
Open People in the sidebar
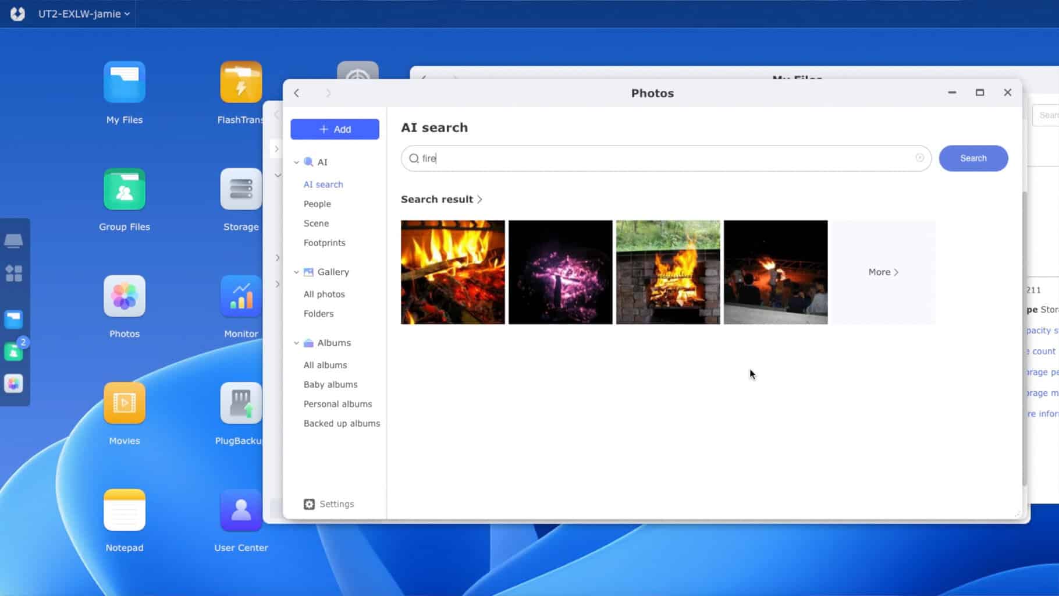(317, 204)
